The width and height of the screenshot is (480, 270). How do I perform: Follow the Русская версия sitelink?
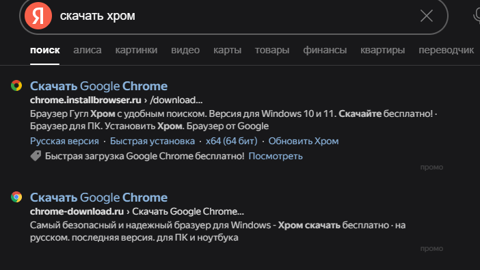point(64,141)
